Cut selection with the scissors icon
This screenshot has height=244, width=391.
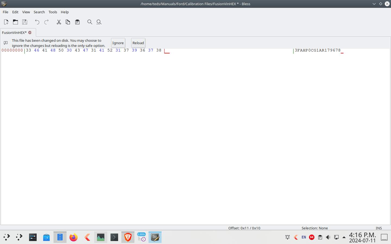pyautogui.click(x=59, y=22)
